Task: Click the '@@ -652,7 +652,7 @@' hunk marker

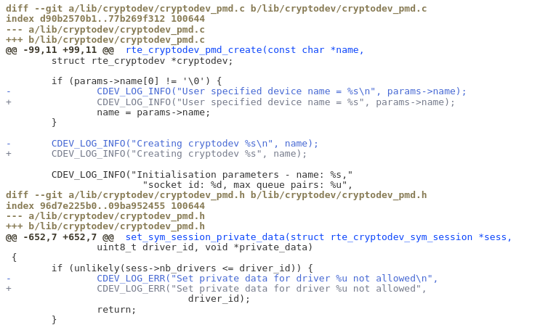Action: click(x=60, y=237)
